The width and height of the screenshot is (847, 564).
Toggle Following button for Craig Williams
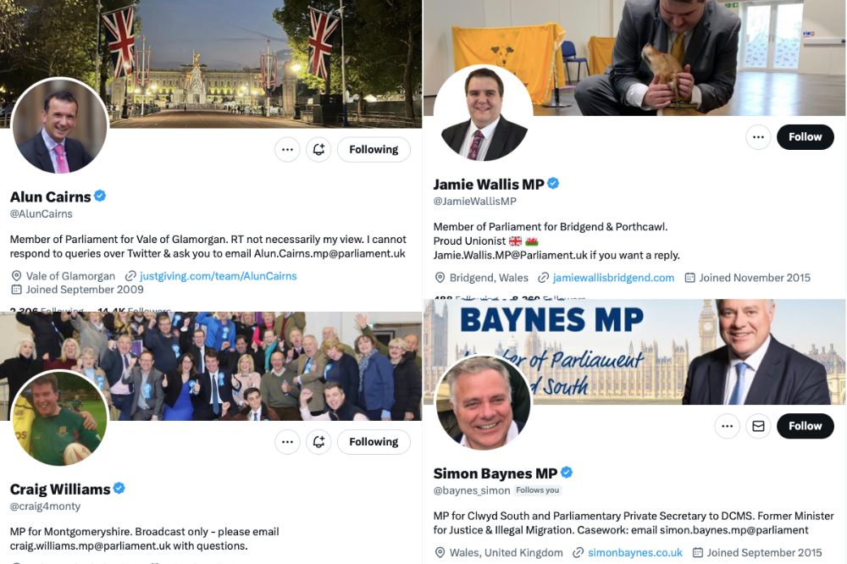tap(374, 442)
